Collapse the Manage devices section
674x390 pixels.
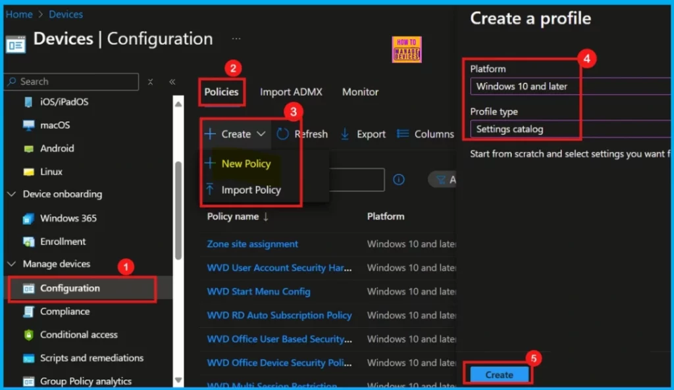pyautogui.click(x=12, y=264)
